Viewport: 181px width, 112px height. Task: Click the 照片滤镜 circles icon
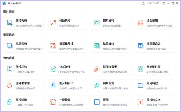click(10, 102)
